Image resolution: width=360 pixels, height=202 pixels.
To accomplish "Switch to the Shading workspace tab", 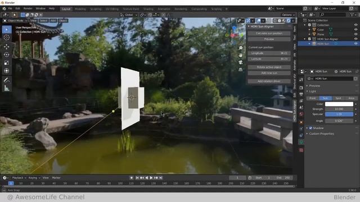I will coord(148,9).
